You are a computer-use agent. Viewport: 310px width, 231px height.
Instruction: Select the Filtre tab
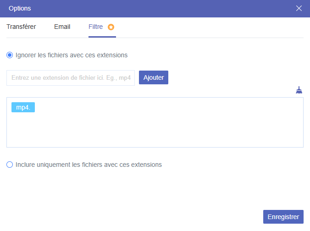[x=96, y=27]
